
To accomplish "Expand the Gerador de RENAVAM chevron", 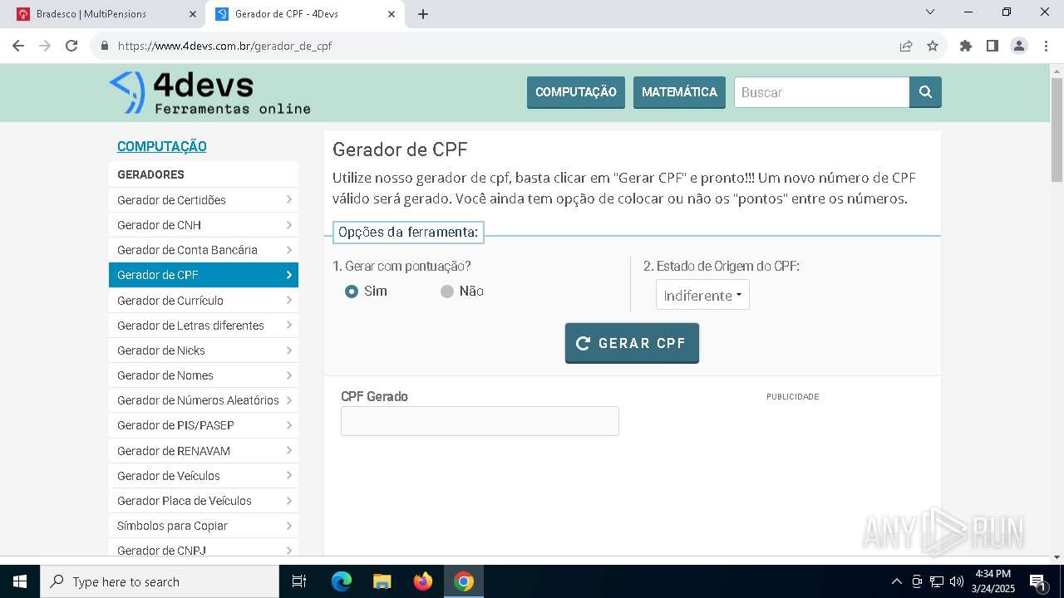I will tap(288, 451).
